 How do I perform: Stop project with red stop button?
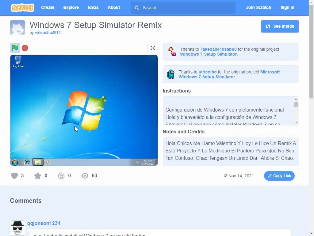point(25,48)
